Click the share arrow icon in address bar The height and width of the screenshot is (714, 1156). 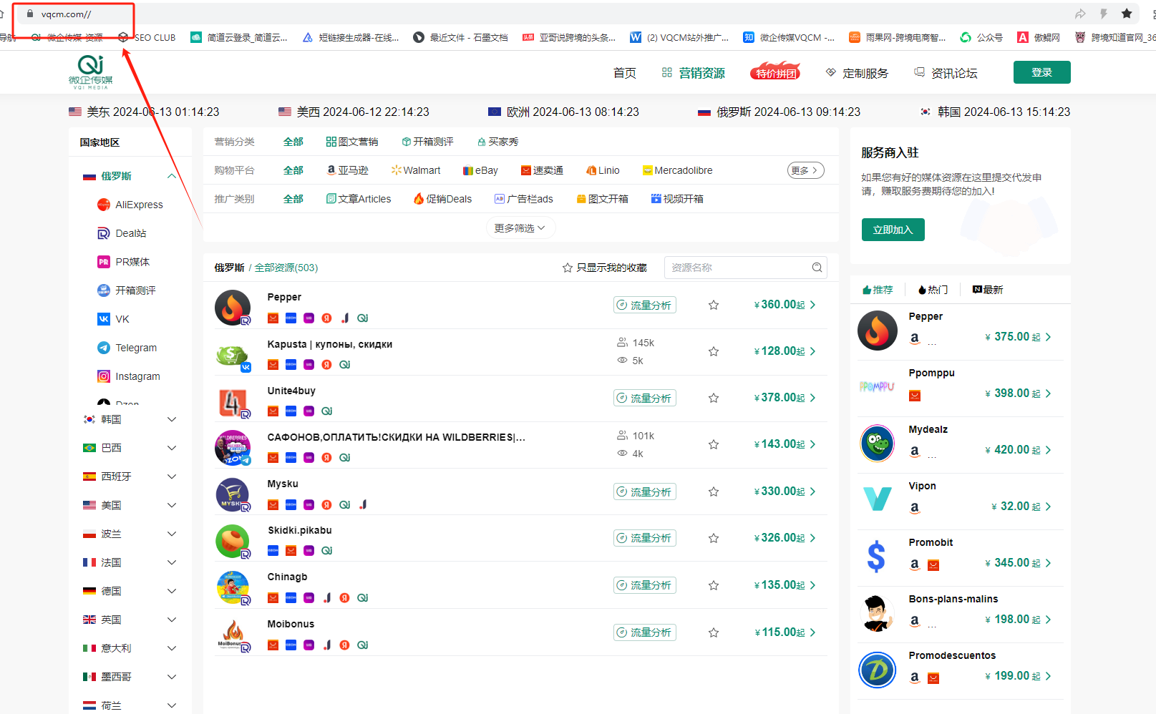[1080, 14]
